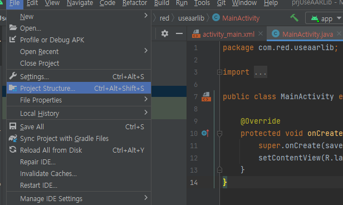The width and height of the screenshot is (343, 205).
Task: Click the folded import ellipsis
Action: [261, 72]
